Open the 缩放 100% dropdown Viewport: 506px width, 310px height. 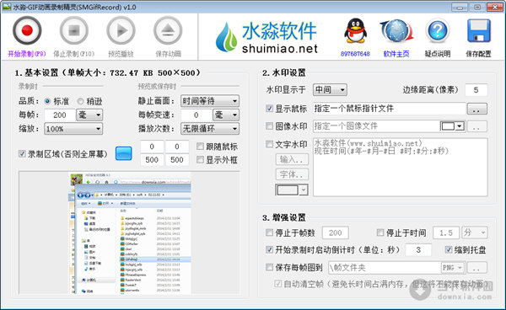click(73, 129)
